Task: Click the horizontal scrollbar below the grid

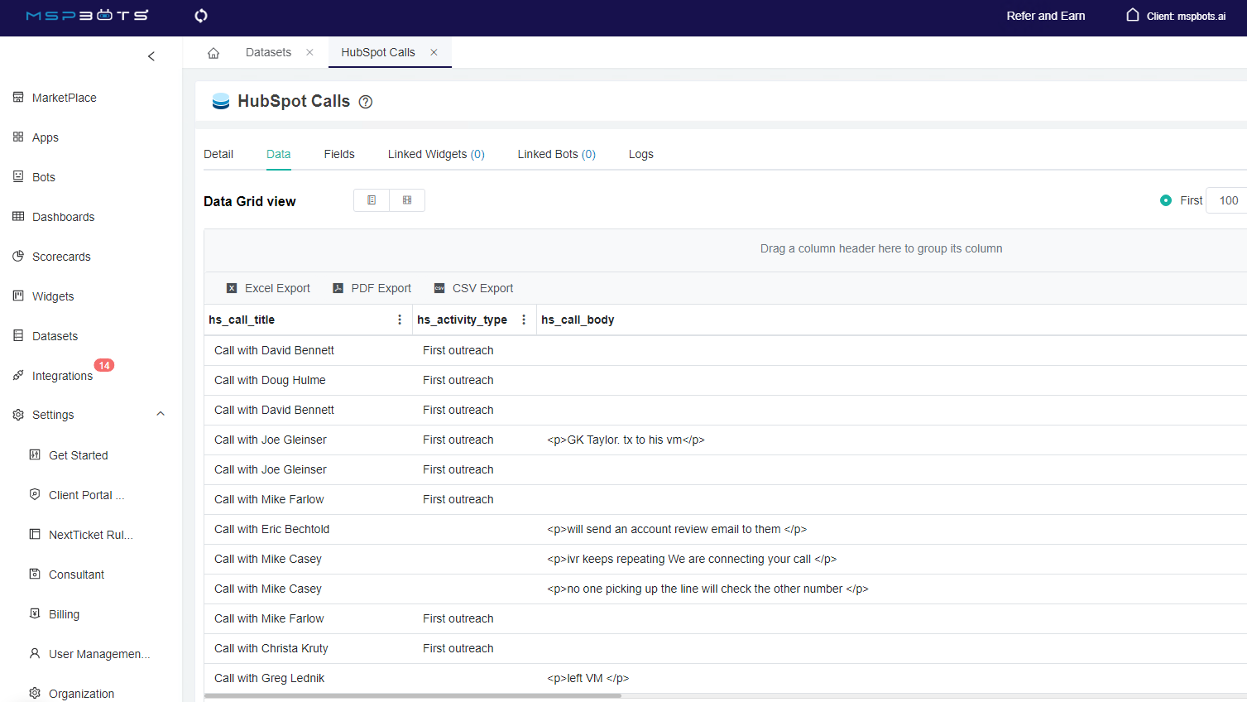Action: coord(412,696)
